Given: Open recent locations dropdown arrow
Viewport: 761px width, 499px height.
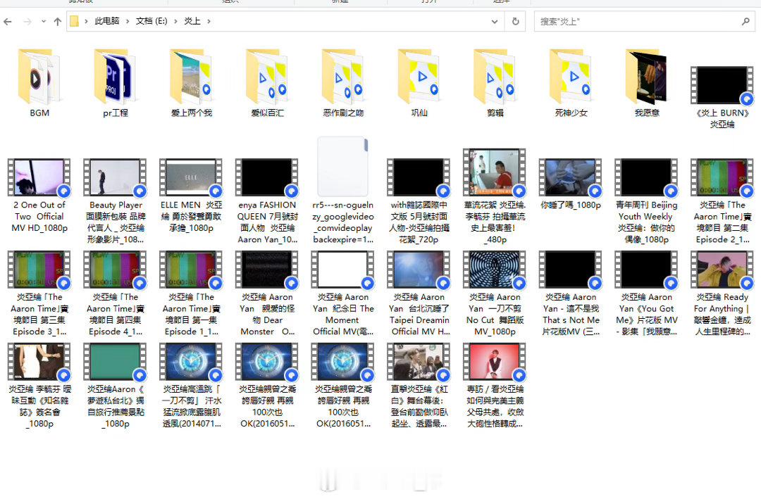Looking at the screenshot, I should point(43,21).
